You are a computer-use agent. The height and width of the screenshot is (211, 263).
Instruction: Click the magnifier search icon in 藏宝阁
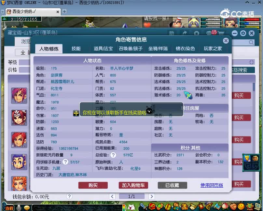(251, 42)
